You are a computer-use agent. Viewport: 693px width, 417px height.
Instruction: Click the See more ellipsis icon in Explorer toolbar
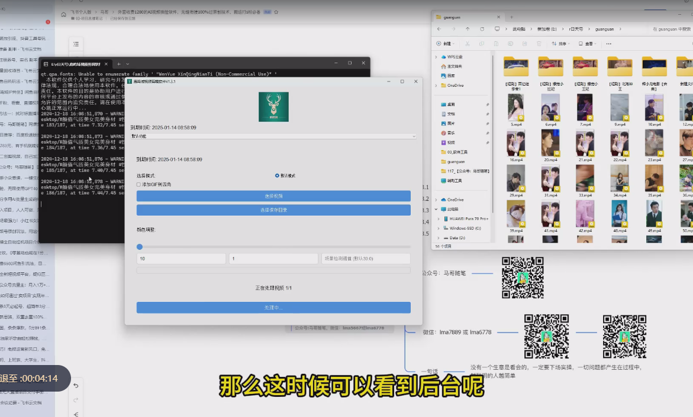click(x=608, y=44)
